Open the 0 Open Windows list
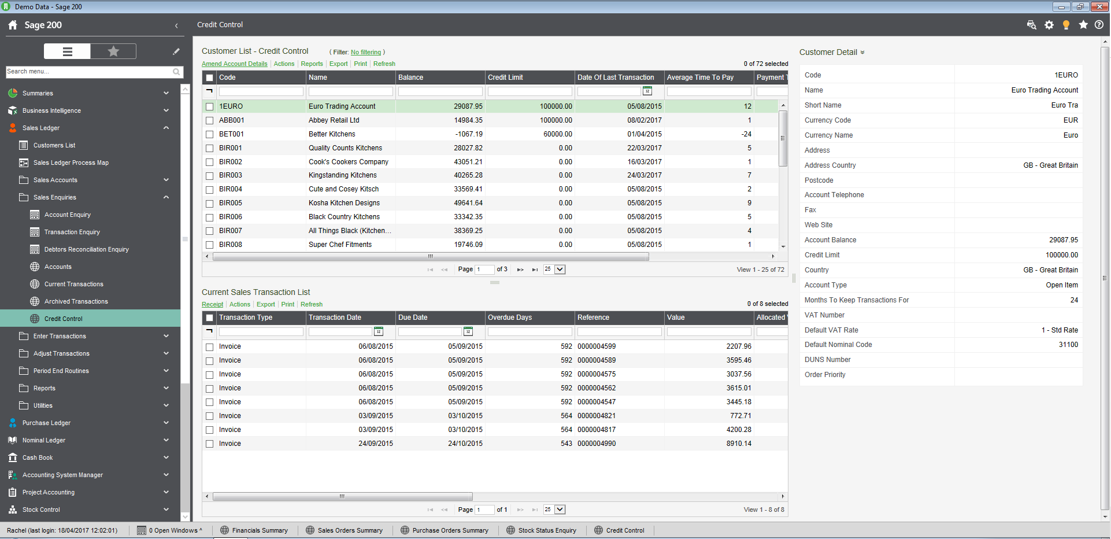This screenshot has height=539, width=1111. point(169,530)
